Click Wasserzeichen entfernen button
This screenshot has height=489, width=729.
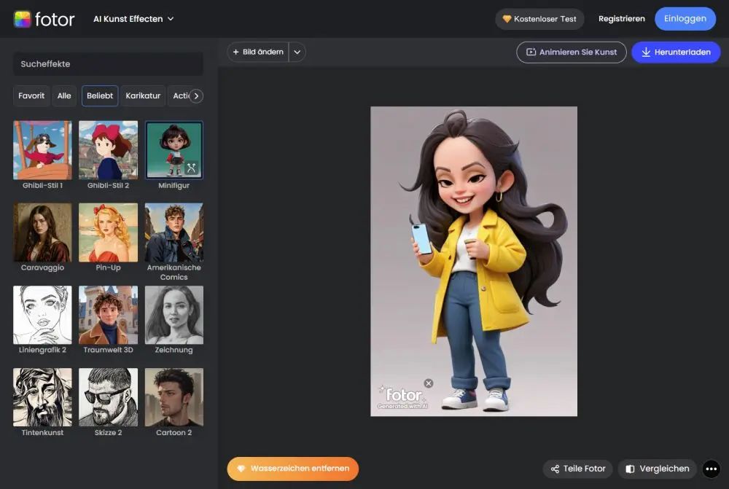[x=293, y=469]
